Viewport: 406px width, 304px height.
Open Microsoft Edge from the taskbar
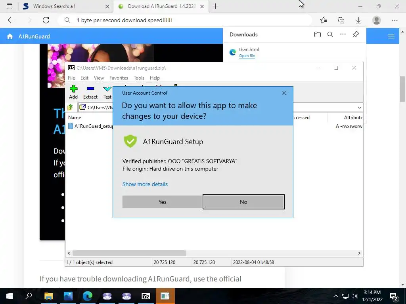pyautogui.click(x=88, y=296)
